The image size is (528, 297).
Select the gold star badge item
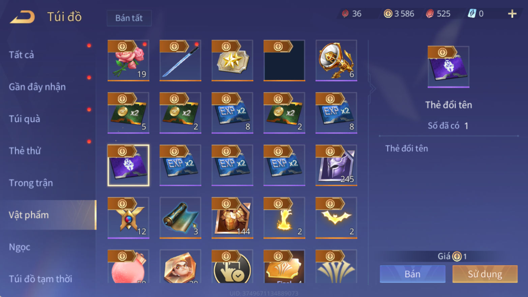232,61
